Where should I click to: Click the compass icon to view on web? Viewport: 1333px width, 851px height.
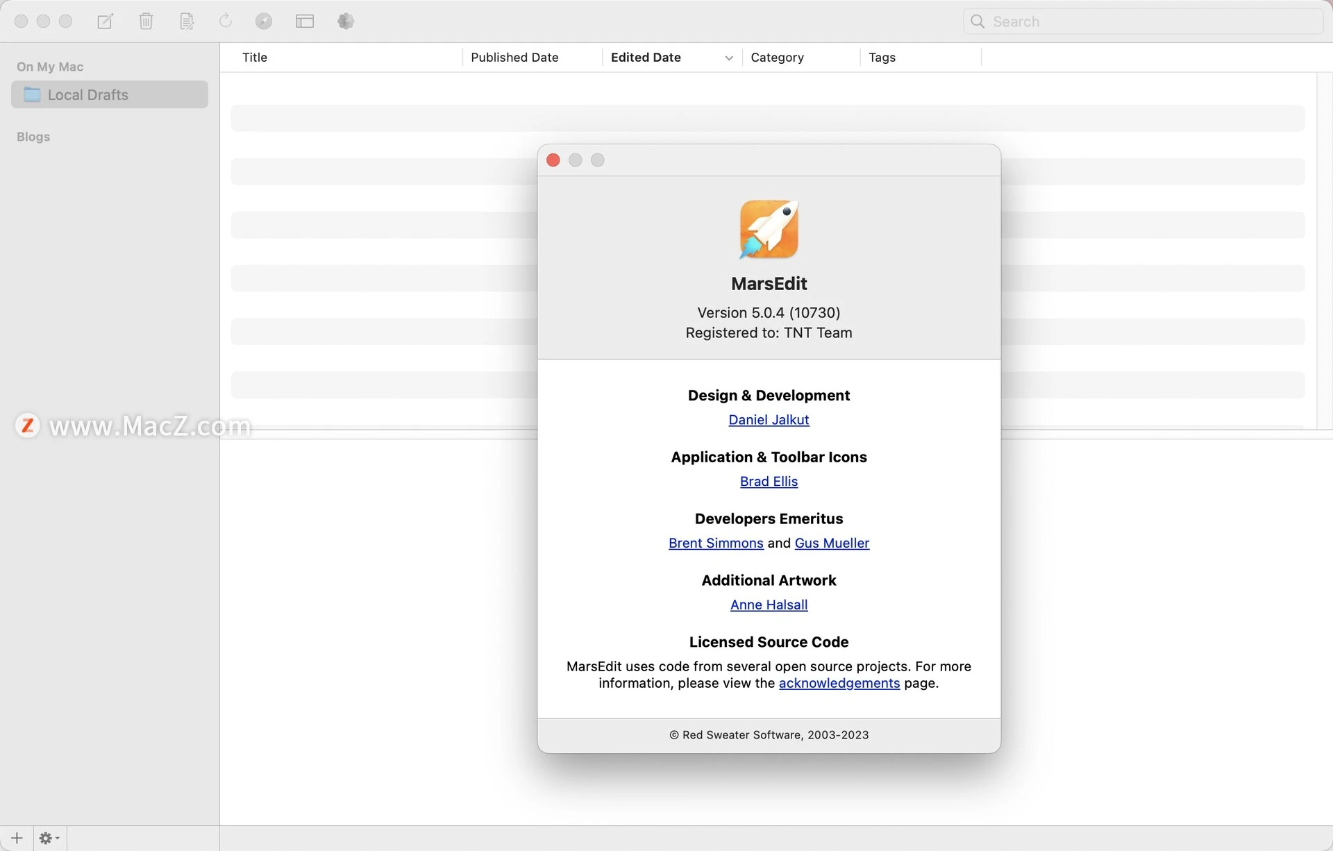pyautogui.click(x=264, y=22)
